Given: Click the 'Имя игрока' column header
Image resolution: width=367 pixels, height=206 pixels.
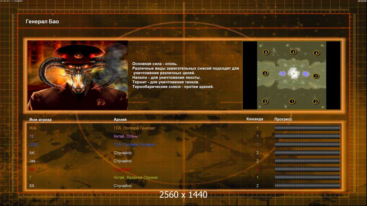Looking at the screenshot, I should [40, 119].
